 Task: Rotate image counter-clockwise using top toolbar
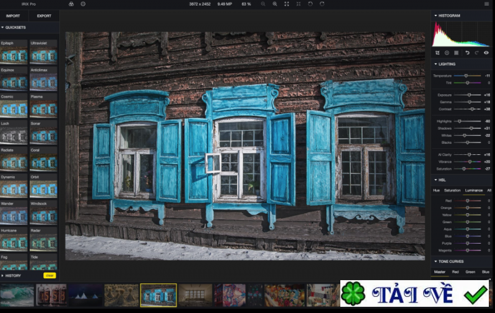pyautogui.click(x=310, y=4)
